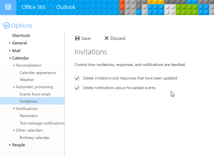Image resolution: width=214 pixels, height=157 pixels.
Task: Click the Save button label
Action: coord(86,38)
